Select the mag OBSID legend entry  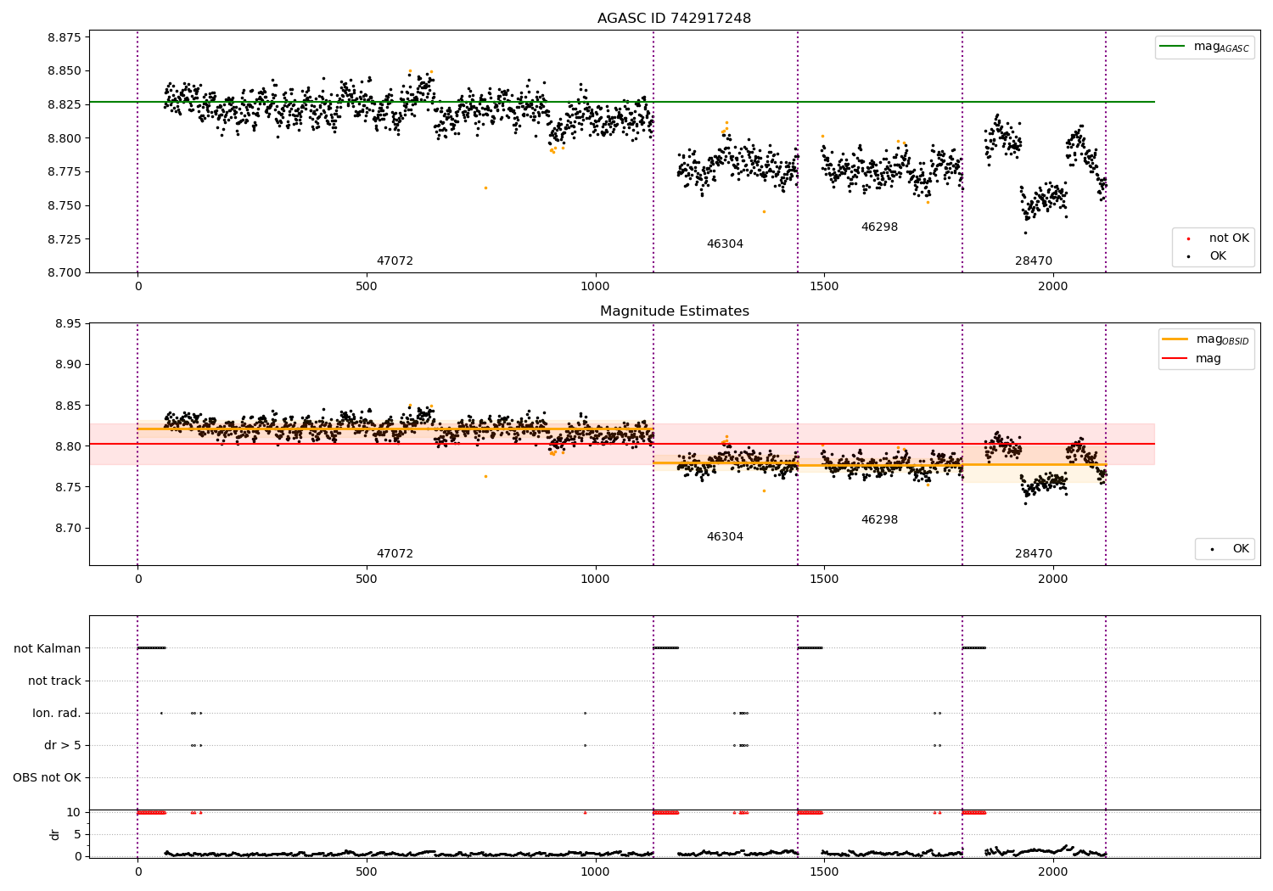click(1205, 339)
